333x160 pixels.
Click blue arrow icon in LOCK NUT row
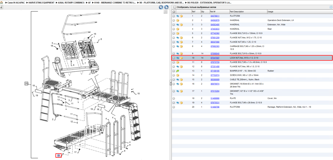[177, 58]
